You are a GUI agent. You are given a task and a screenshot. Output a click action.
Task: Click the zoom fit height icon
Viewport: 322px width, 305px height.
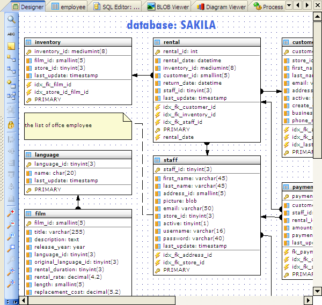tap(11, 272)
